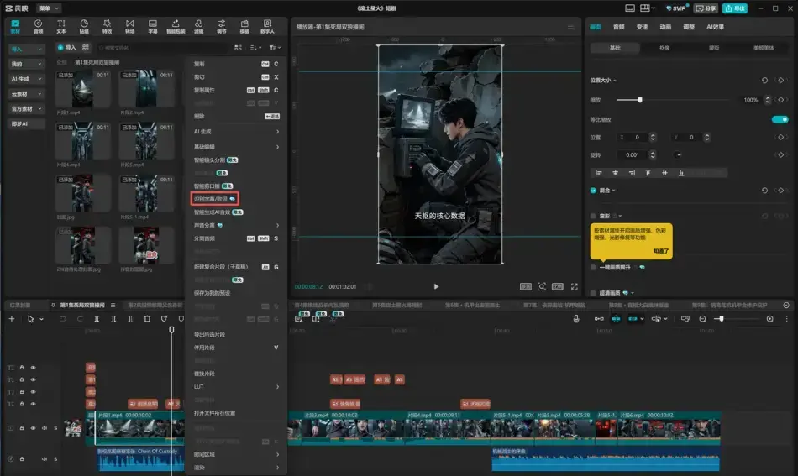Open the media filter dropdown
Screen dimensions: 798x476
(275, 48)
